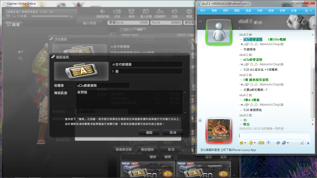Click 邀請 invite in Messenger toolbar
Viewport: 317px width, 178px height.
pos(271,11)
